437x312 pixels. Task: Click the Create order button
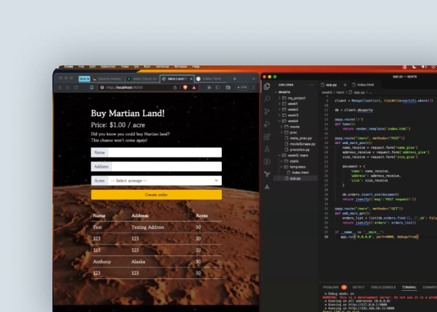click(156, 195)
